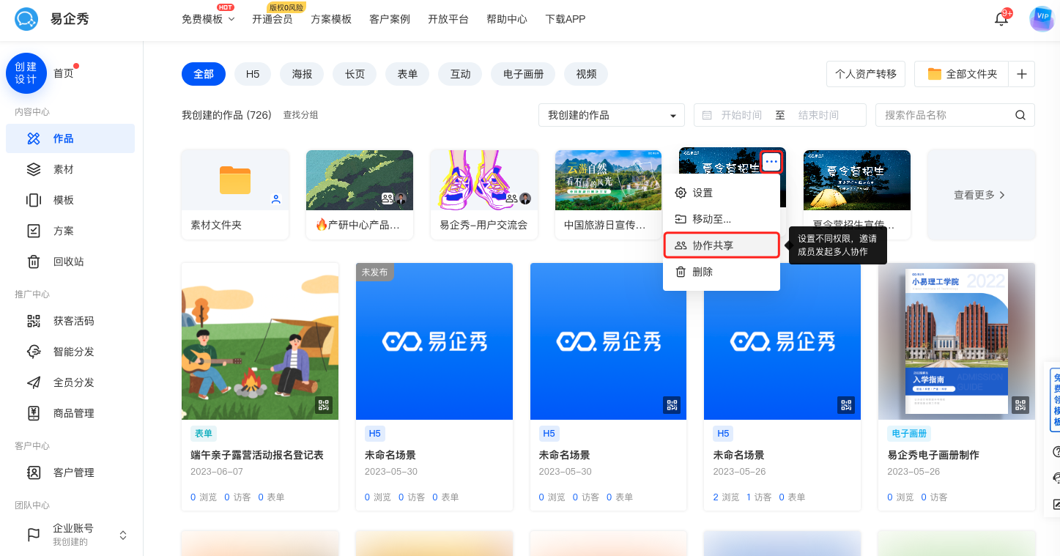The image size is (1060, 556).
Task: Click the 结束时间 date field
Action: (818, 115)
